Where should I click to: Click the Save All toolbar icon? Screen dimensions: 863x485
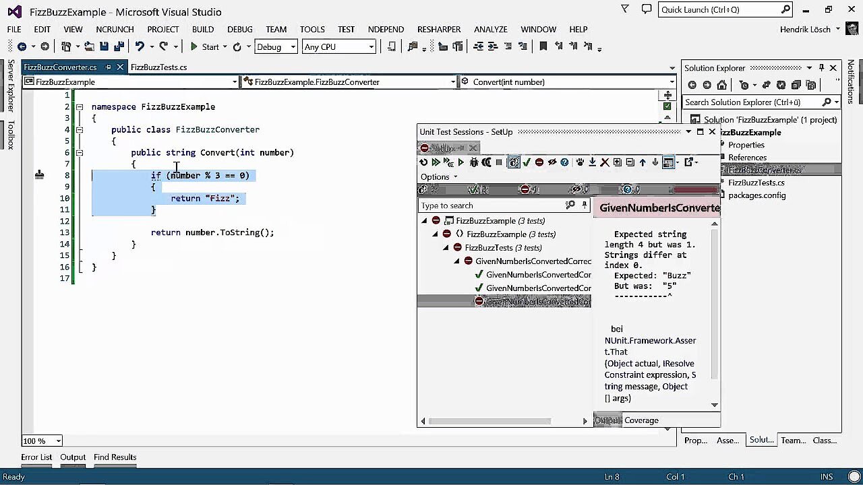point(119,46)
